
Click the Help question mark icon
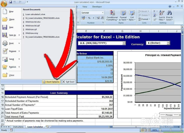pos(170,7)
